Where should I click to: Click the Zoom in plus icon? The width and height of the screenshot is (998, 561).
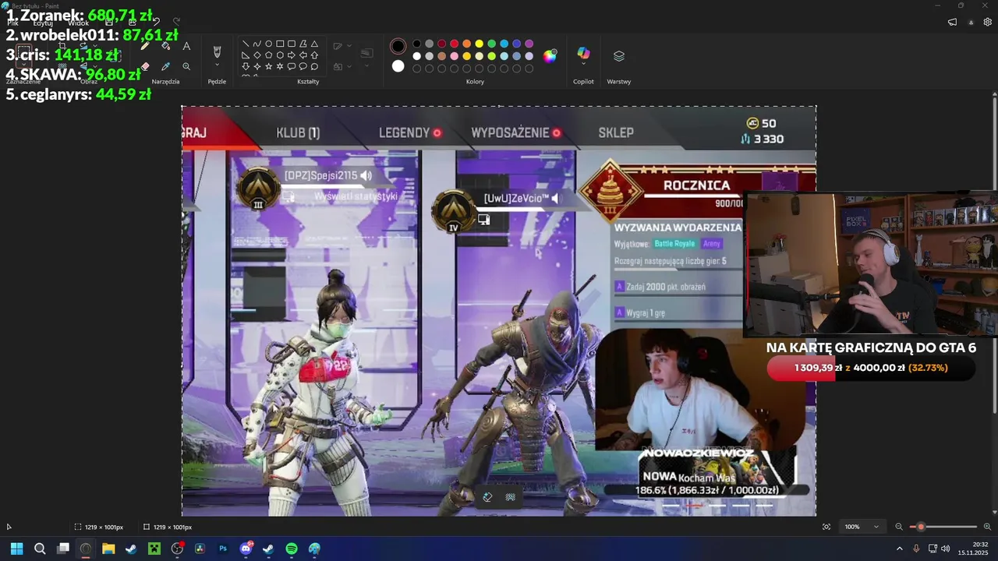point(987,527)
